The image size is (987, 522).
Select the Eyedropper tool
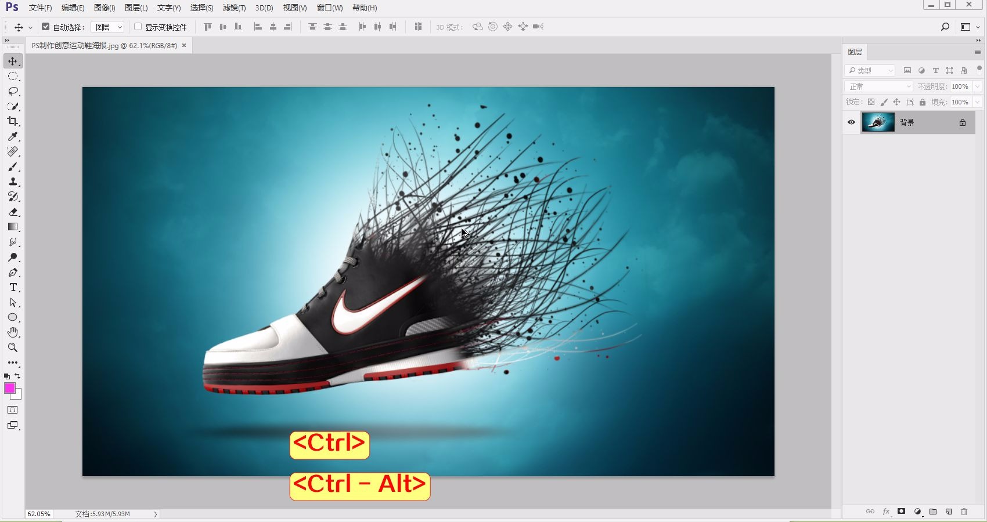[13, 136]
